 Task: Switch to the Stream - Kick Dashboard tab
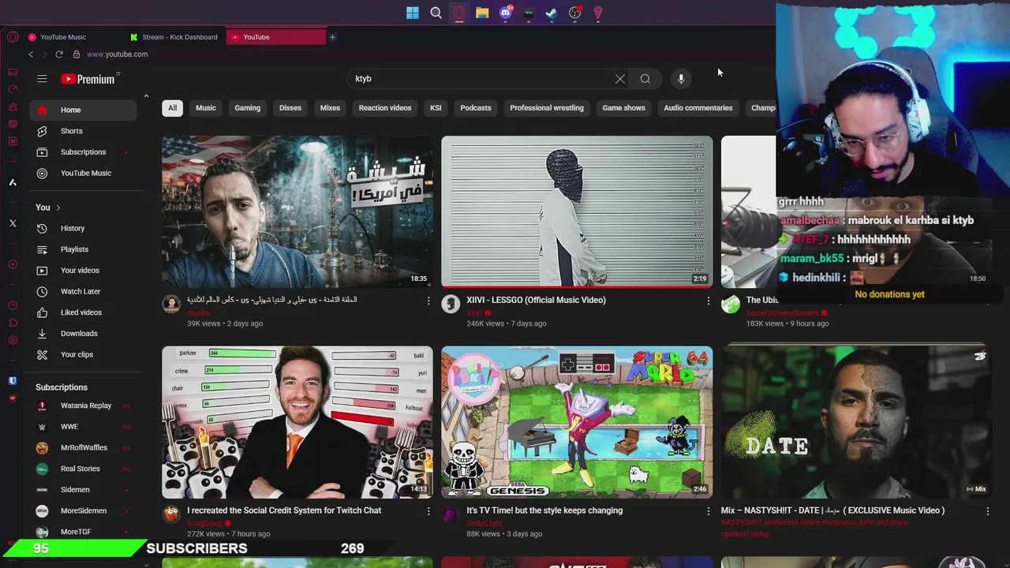pyautogui.click(x=174, y=37)
